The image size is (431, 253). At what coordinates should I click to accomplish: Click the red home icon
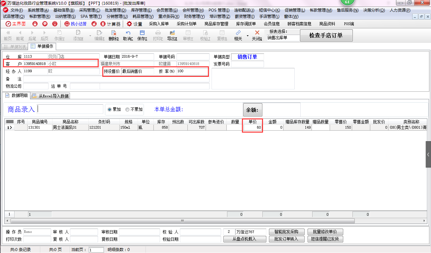click(x=94, y=24)
